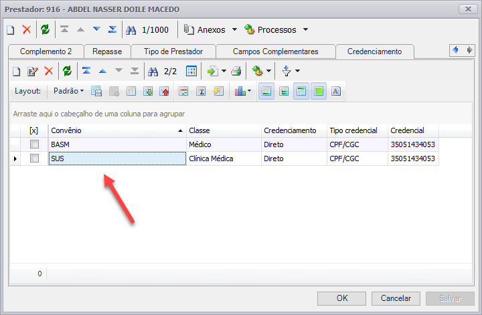Open the Processos menu
Image resolution: width=482 pixels, height=315 pixels.
[276, 30]
